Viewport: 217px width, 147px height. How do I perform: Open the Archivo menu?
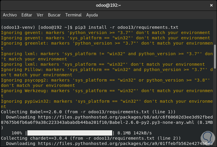click(x=10, y=15)
